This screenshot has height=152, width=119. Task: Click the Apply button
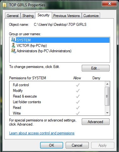[x=103, y=145]
